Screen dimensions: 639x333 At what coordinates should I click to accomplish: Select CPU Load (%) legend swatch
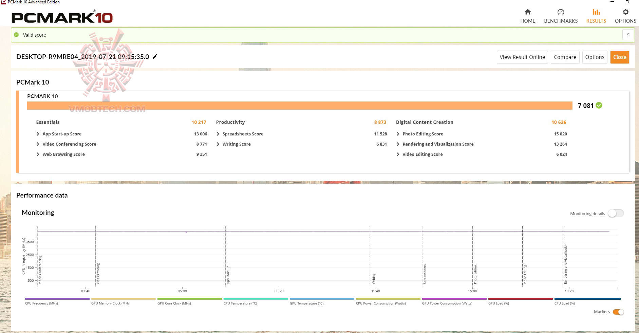[587, 299]
